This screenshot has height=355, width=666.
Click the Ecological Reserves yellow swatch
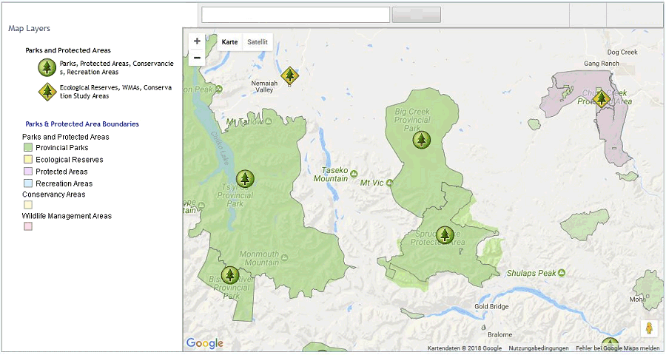[28, 160]
